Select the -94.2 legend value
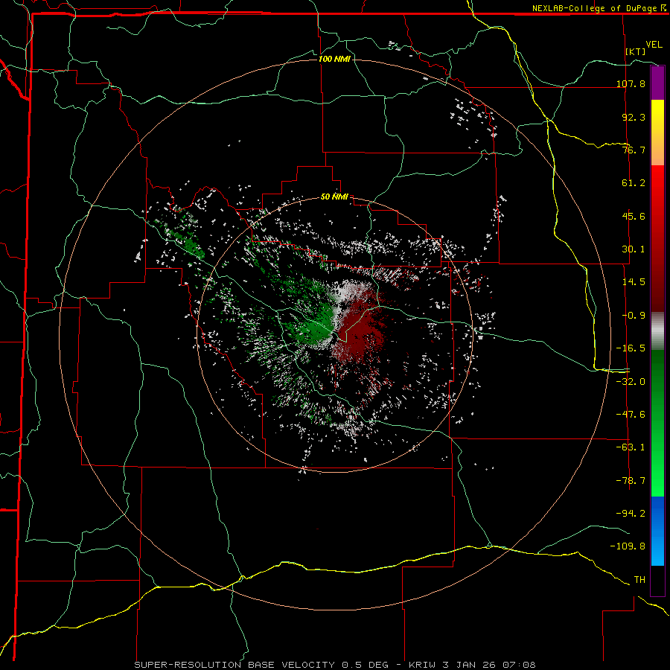The width and height of the screenshot is (670, 670). pos(631,513)
